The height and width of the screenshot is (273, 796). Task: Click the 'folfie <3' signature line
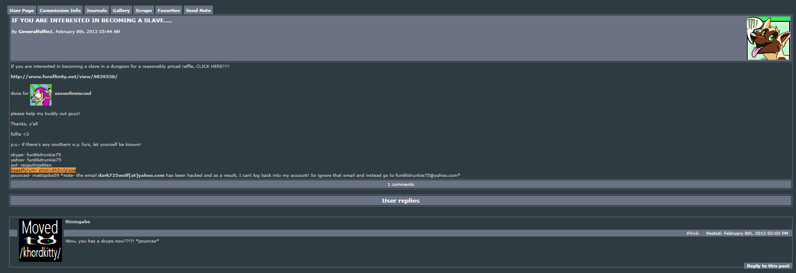click(20, 134)
